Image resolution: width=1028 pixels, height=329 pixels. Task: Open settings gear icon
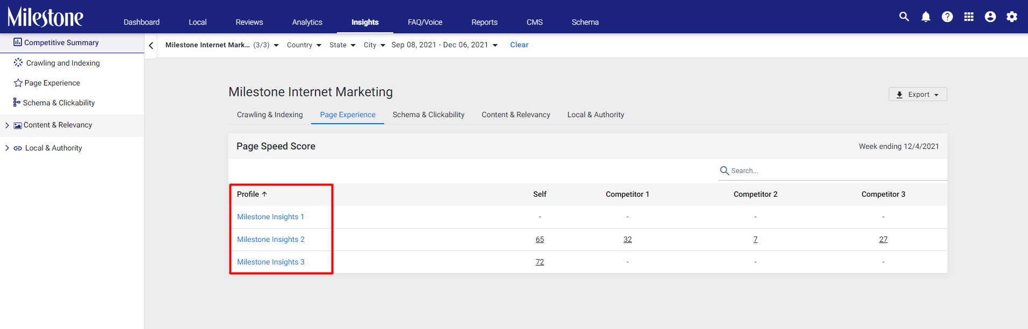pyautogui.click(x=1012, y=17)
